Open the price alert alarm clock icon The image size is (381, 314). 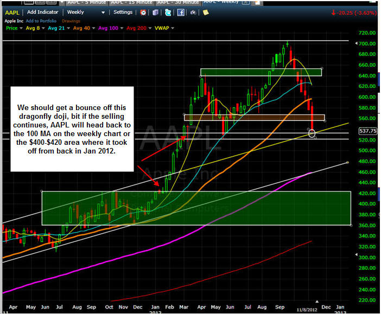143,12
